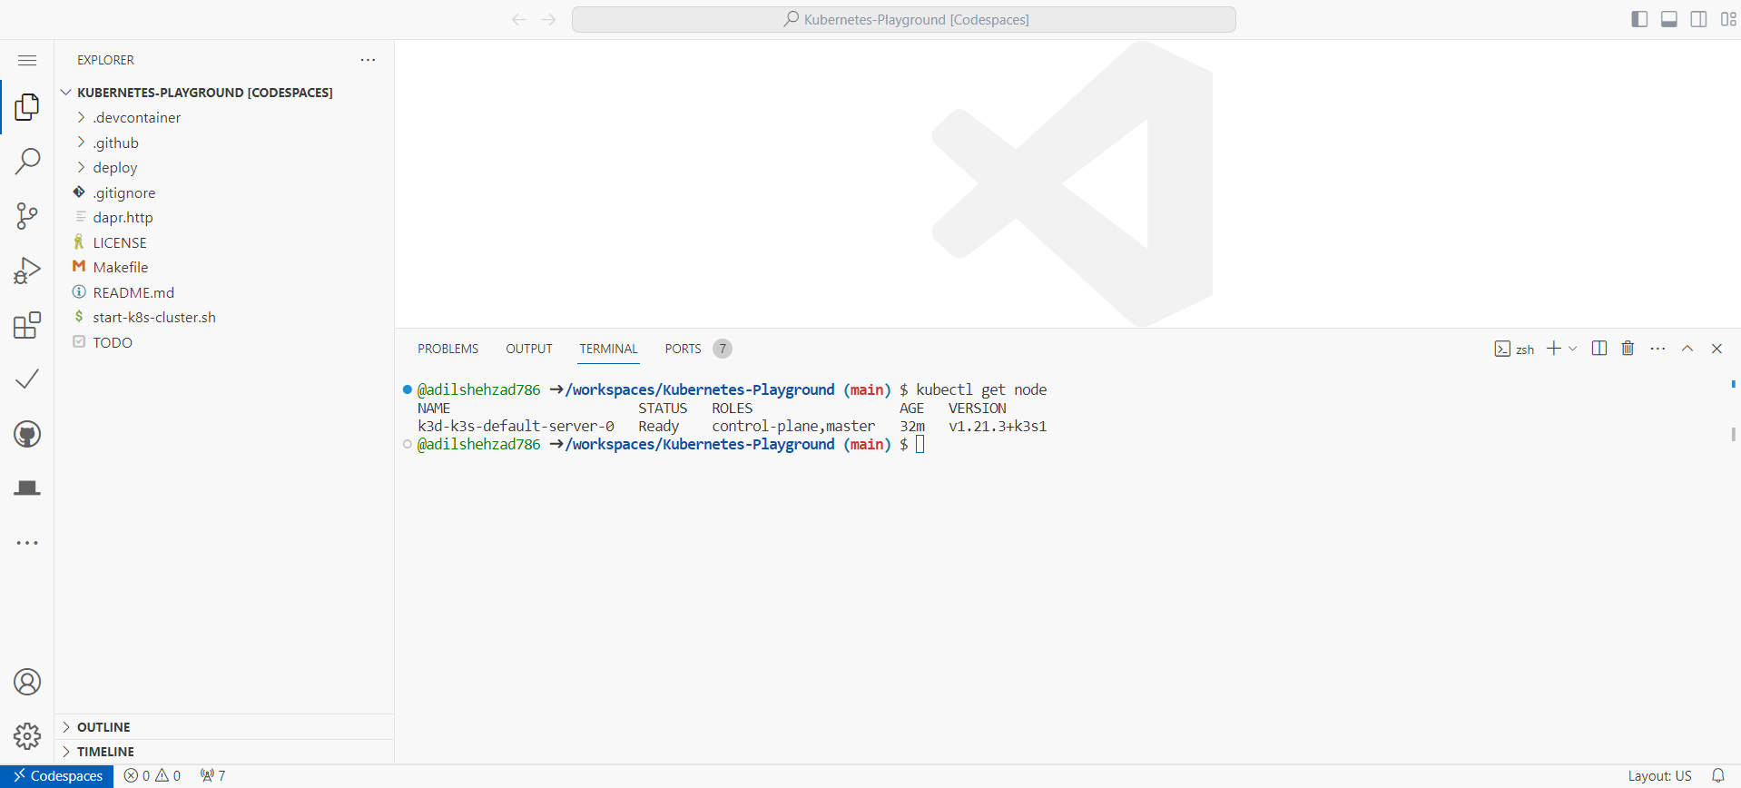Select the TERMINAL tab
Viewport: 1741px width, 788px height.
608,349
